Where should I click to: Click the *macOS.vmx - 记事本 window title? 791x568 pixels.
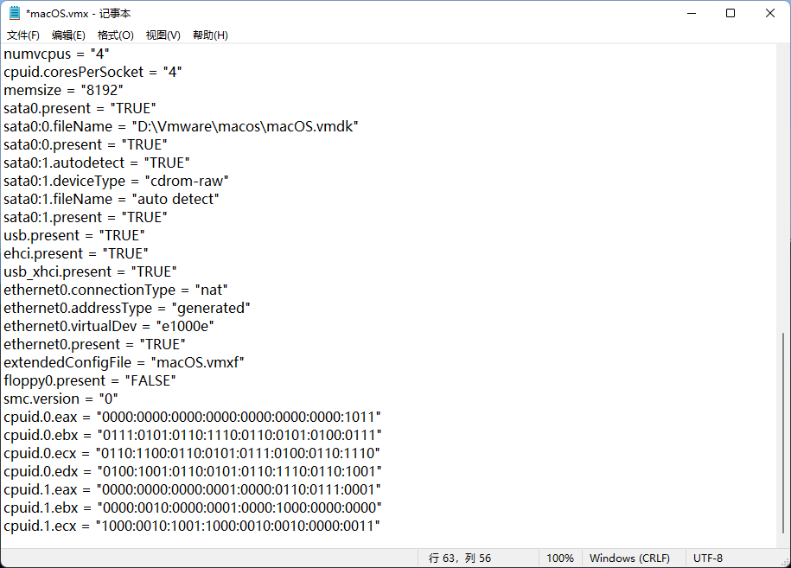click(78, 14)
